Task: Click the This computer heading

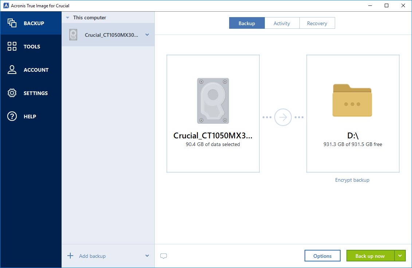Action: (x=90, y=17)
